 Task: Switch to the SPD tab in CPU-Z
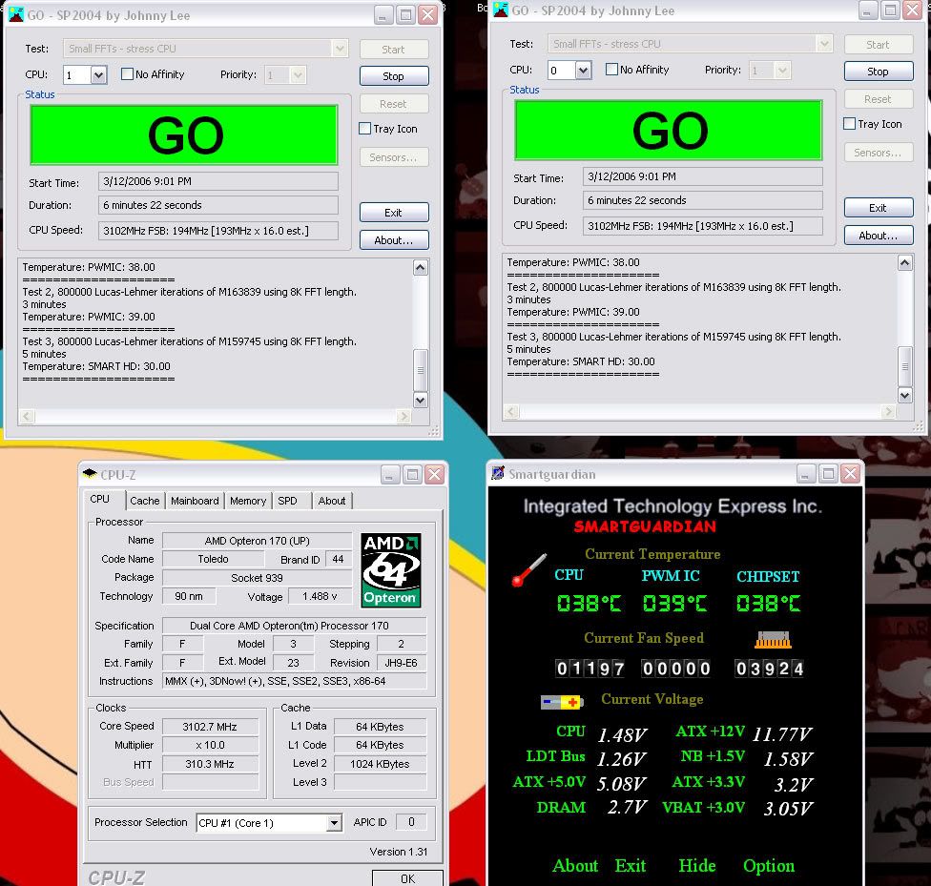287,501
